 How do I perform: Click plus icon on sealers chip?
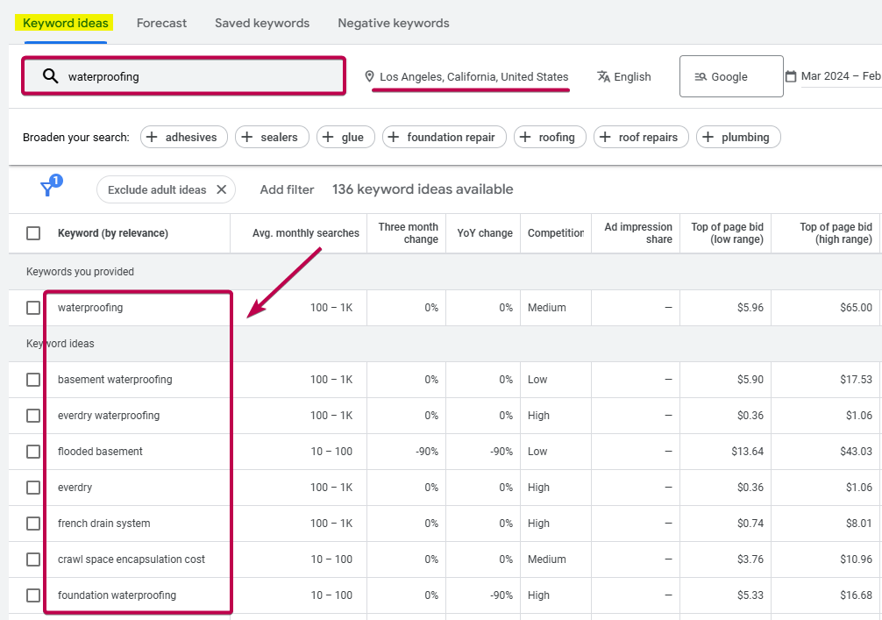(x=247, y=137)
